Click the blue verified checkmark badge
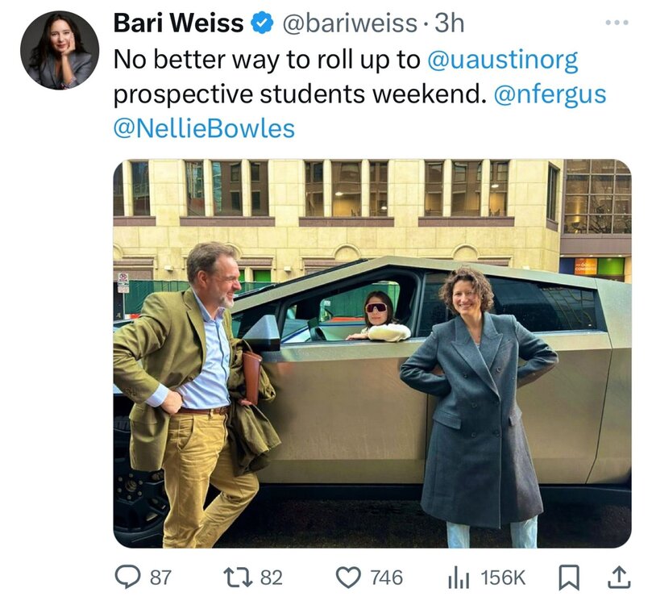 point(262,23)
